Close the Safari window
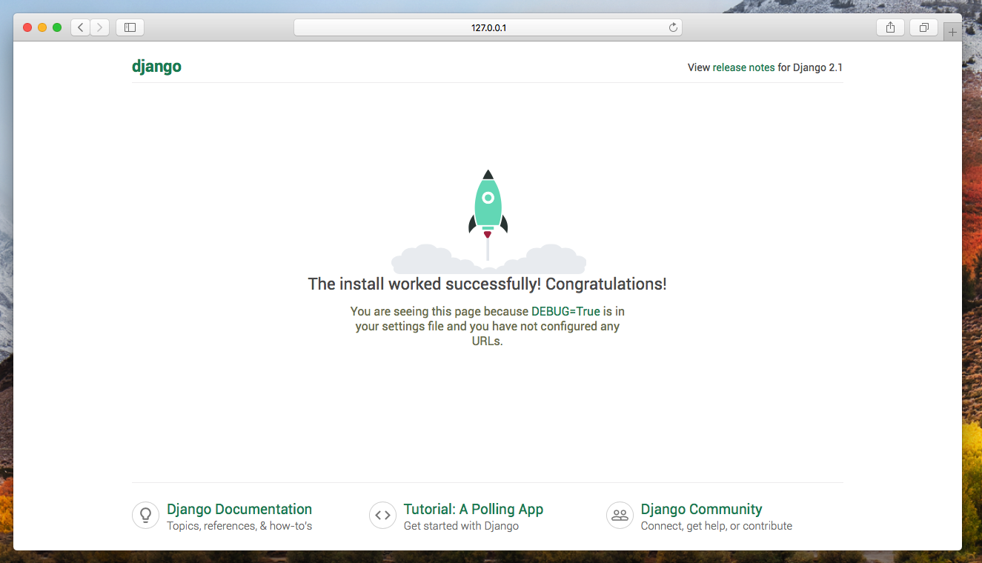 tap(27, 27)
